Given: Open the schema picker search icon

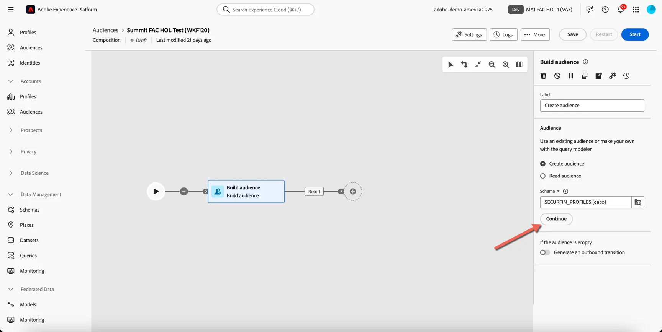Looking at the screenshot, I should 638,202.
